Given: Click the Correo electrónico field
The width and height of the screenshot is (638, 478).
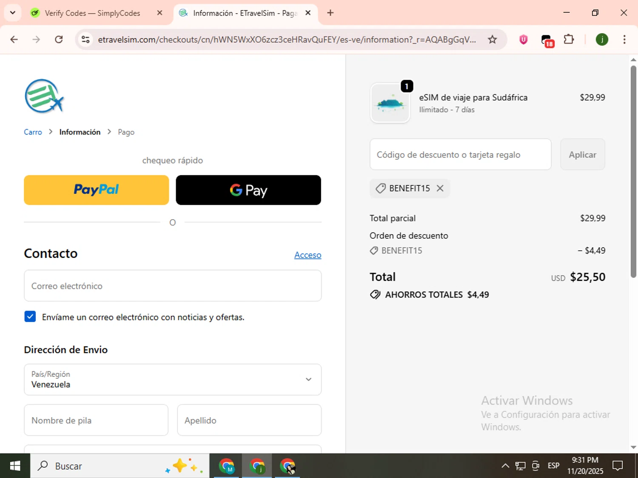Looking at the screenshot, I should [x=173, y=286].
